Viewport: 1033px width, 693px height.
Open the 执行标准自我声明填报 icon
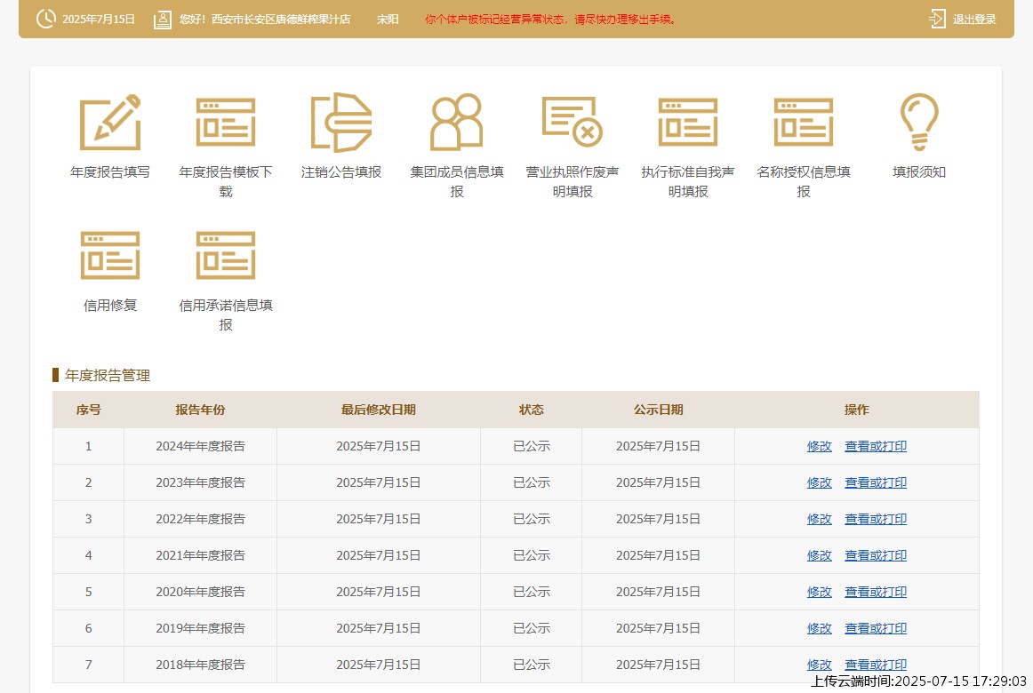click(x=688, y=123)
